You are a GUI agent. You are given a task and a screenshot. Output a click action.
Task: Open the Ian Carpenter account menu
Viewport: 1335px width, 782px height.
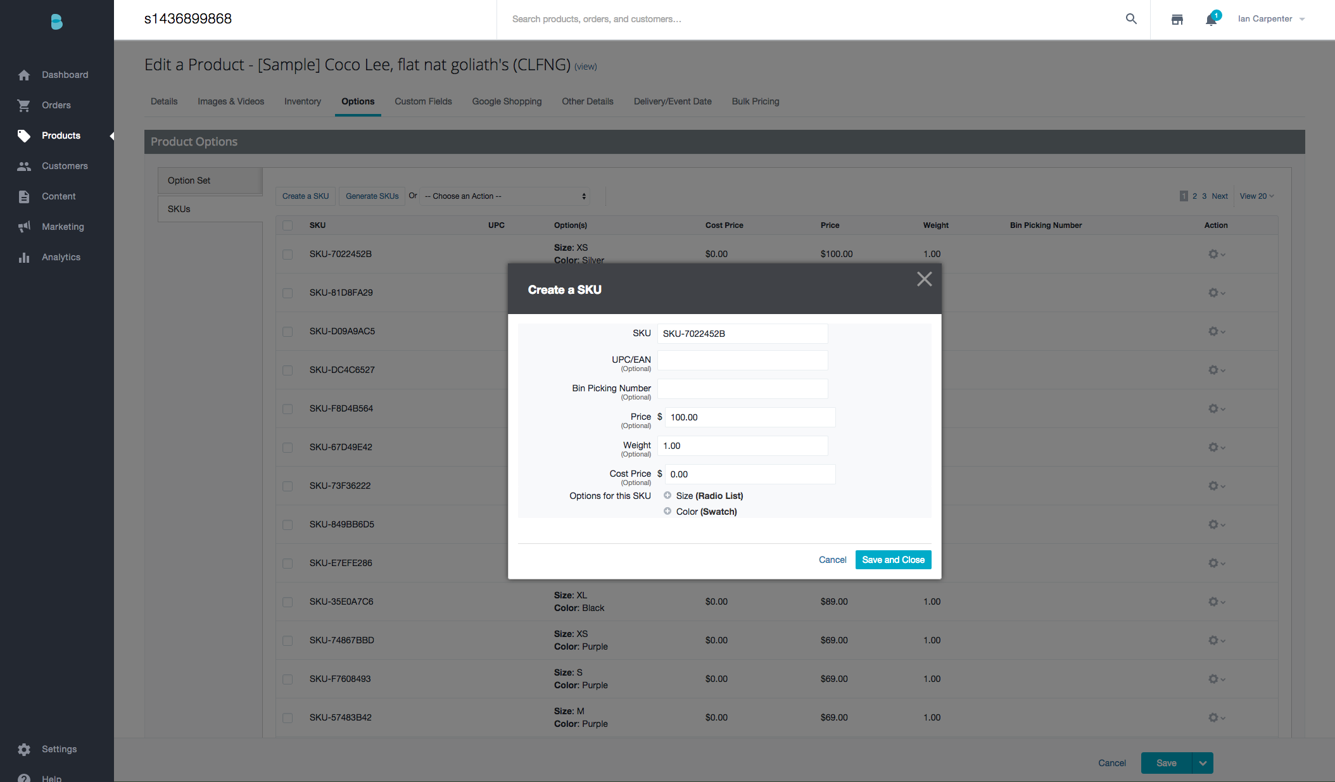tap(1271, 19)
